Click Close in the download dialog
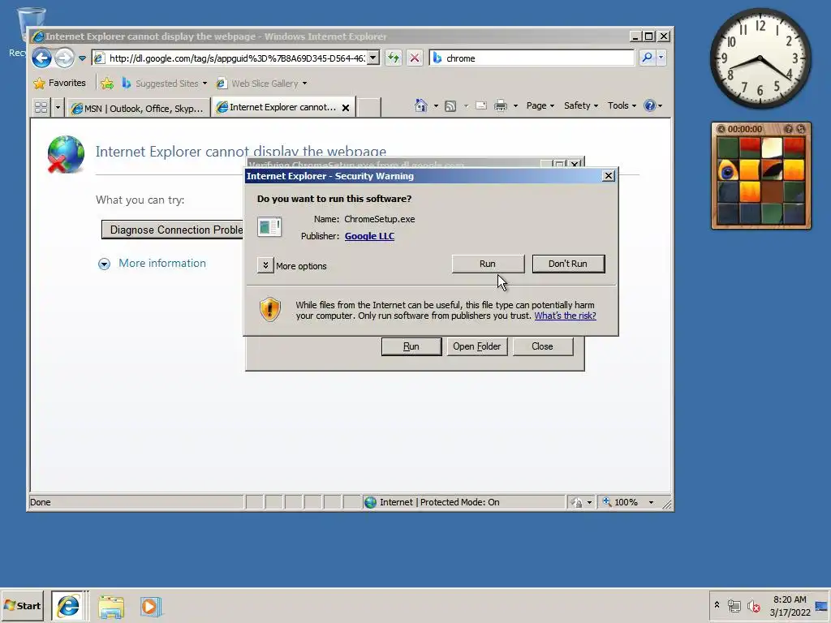This screenshot has height=623, width=831. click(542, 346)
